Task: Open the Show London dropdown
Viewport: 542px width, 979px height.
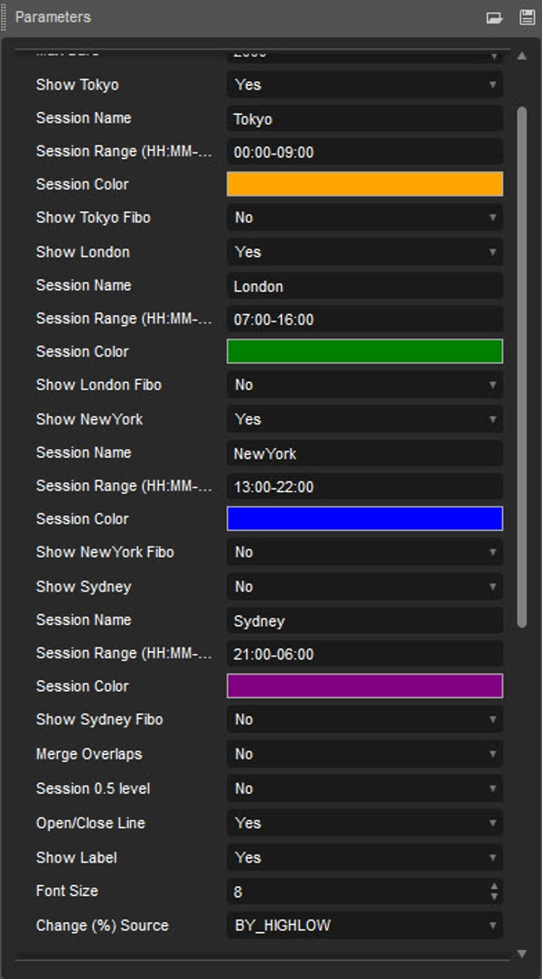Action: tap(365, 252)
